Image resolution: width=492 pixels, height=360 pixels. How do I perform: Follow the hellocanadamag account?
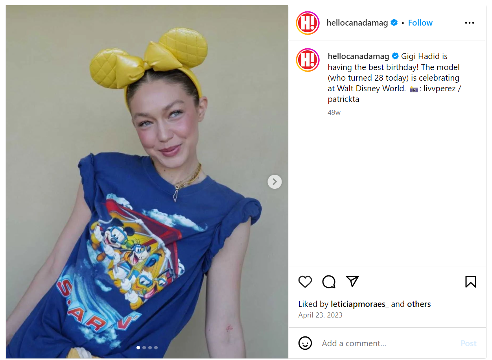[x=420, y=23]
